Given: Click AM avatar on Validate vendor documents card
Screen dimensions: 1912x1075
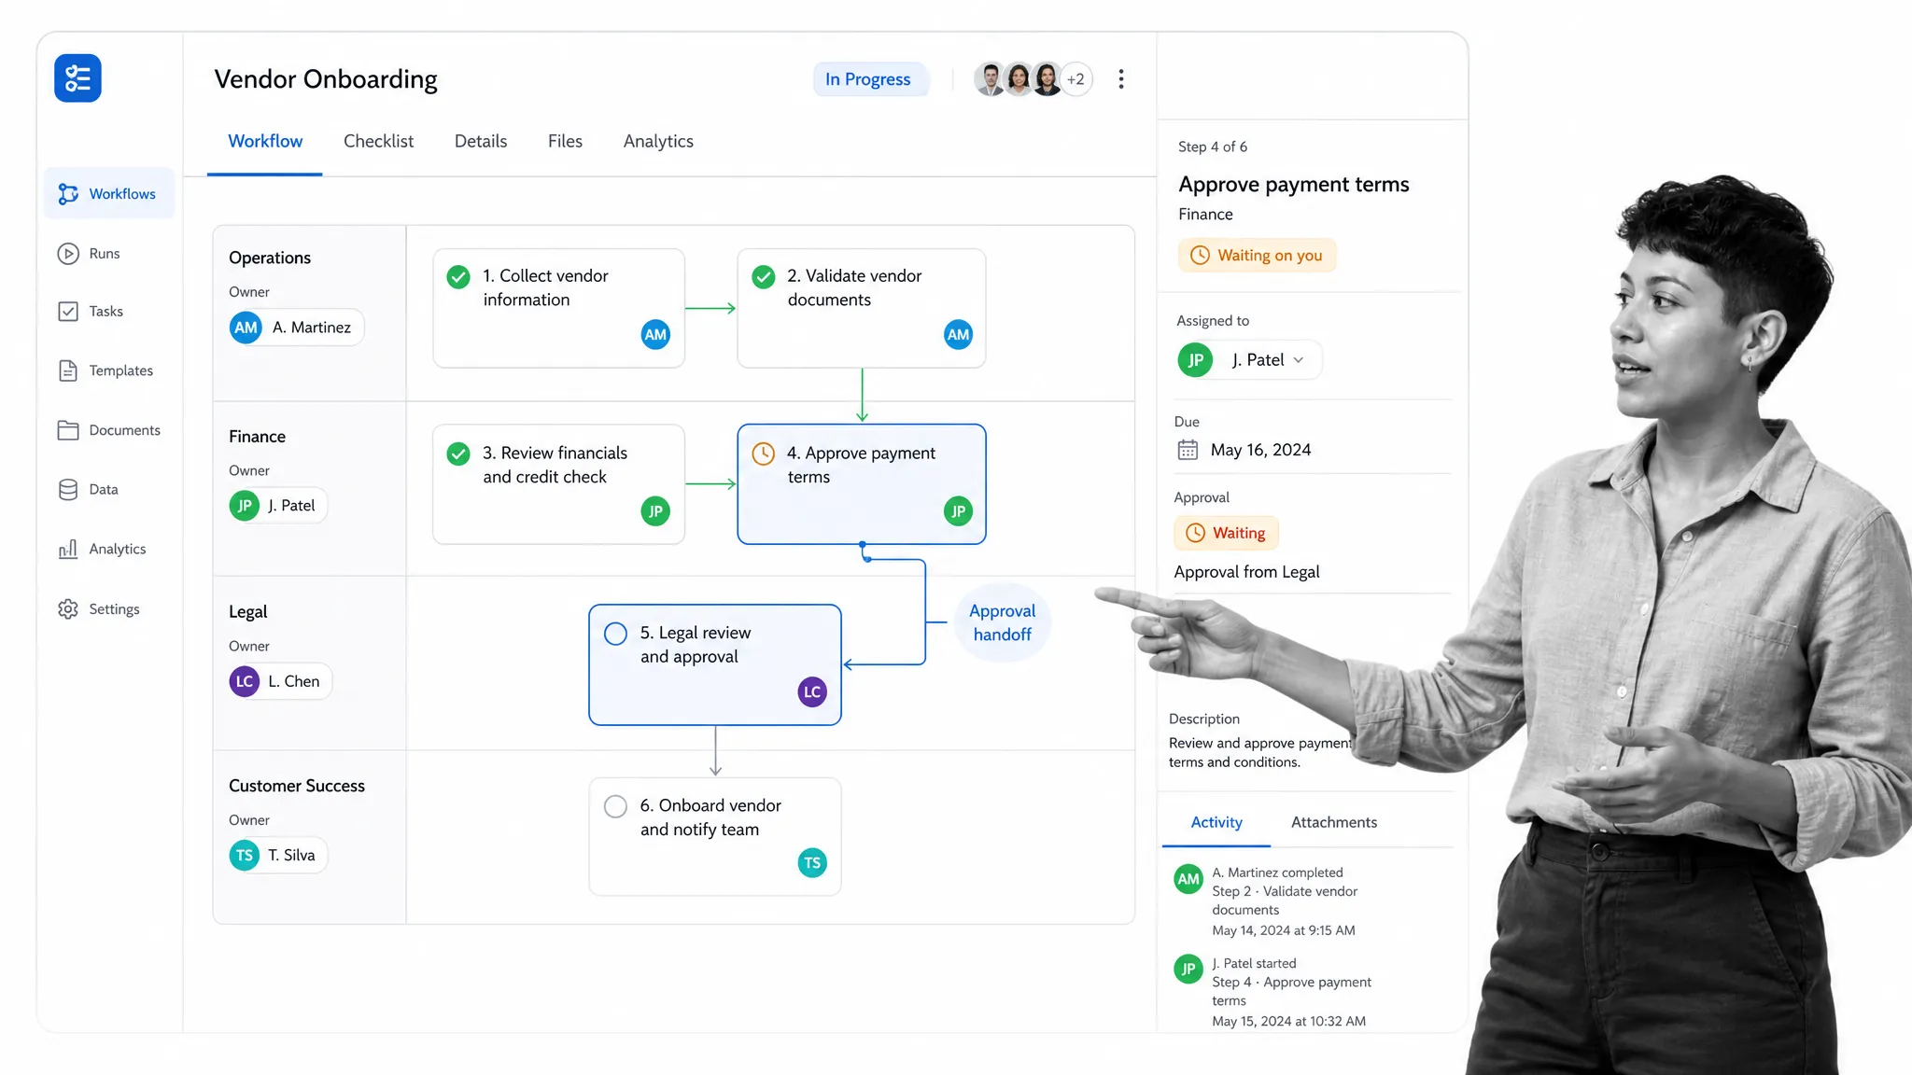Looking at the screenshot, I should click(958, 334).
